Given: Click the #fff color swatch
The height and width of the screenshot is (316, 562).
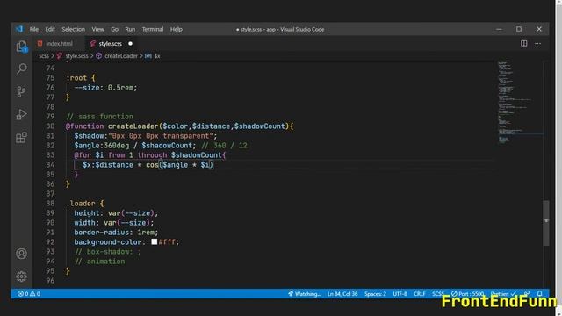Looking at the screenshot, I should tap(155, 242).
